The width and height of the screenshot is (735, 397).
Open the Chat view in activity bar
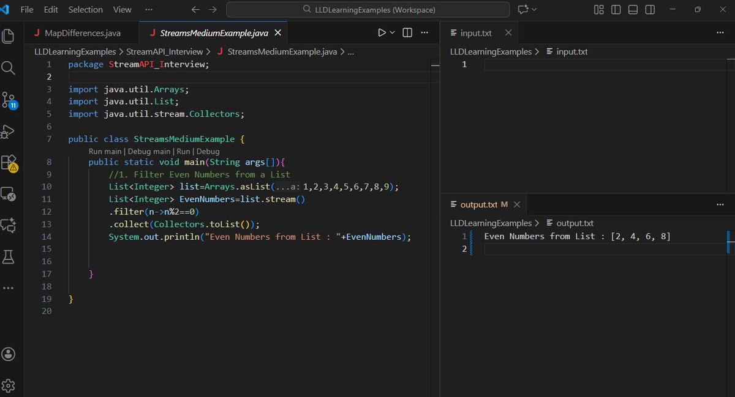point(9,226)
